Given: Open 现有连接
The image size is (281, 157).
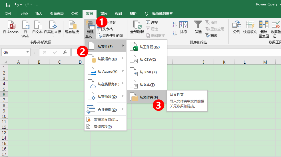Looking at the screenshot, I should pos(72,27).
